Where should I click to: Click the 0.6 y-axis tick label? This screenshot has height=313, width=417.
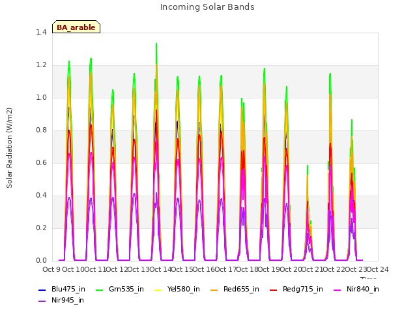click(x=41, y=163)
